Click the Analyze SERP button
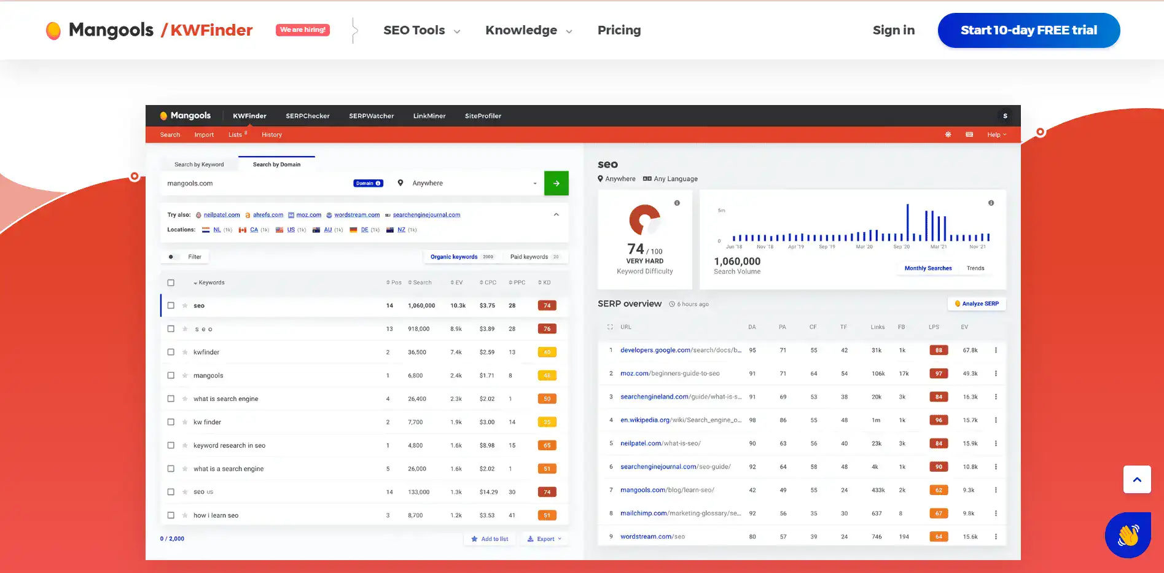 coord(977,303)
